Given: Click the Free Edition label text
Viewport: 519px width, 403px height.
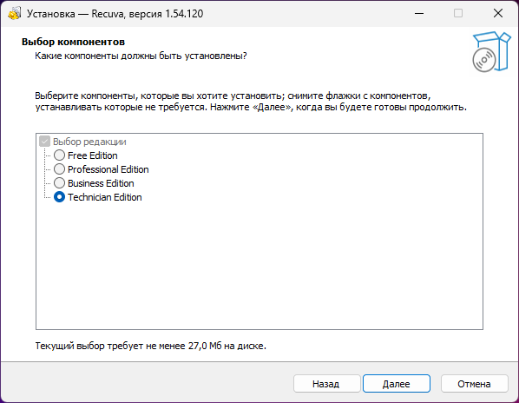Looking at the screenshot, I should (x=93, y=155).
